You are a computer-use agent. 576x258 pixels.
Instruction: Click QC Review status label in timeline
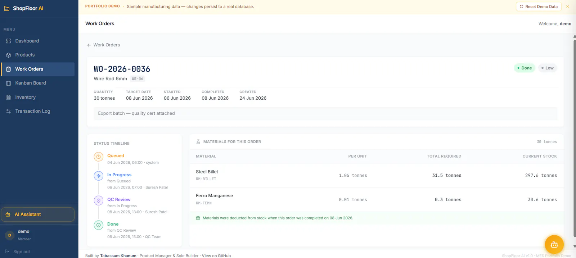click(x=119, y=200)
